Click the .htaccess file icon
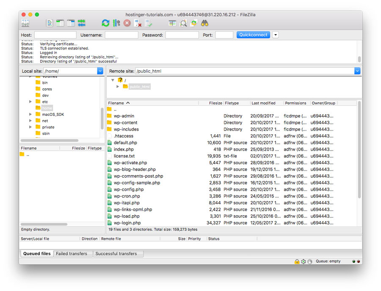Image resolution: width=381 pixels, height=291 pixels. (x=110, y=136)
